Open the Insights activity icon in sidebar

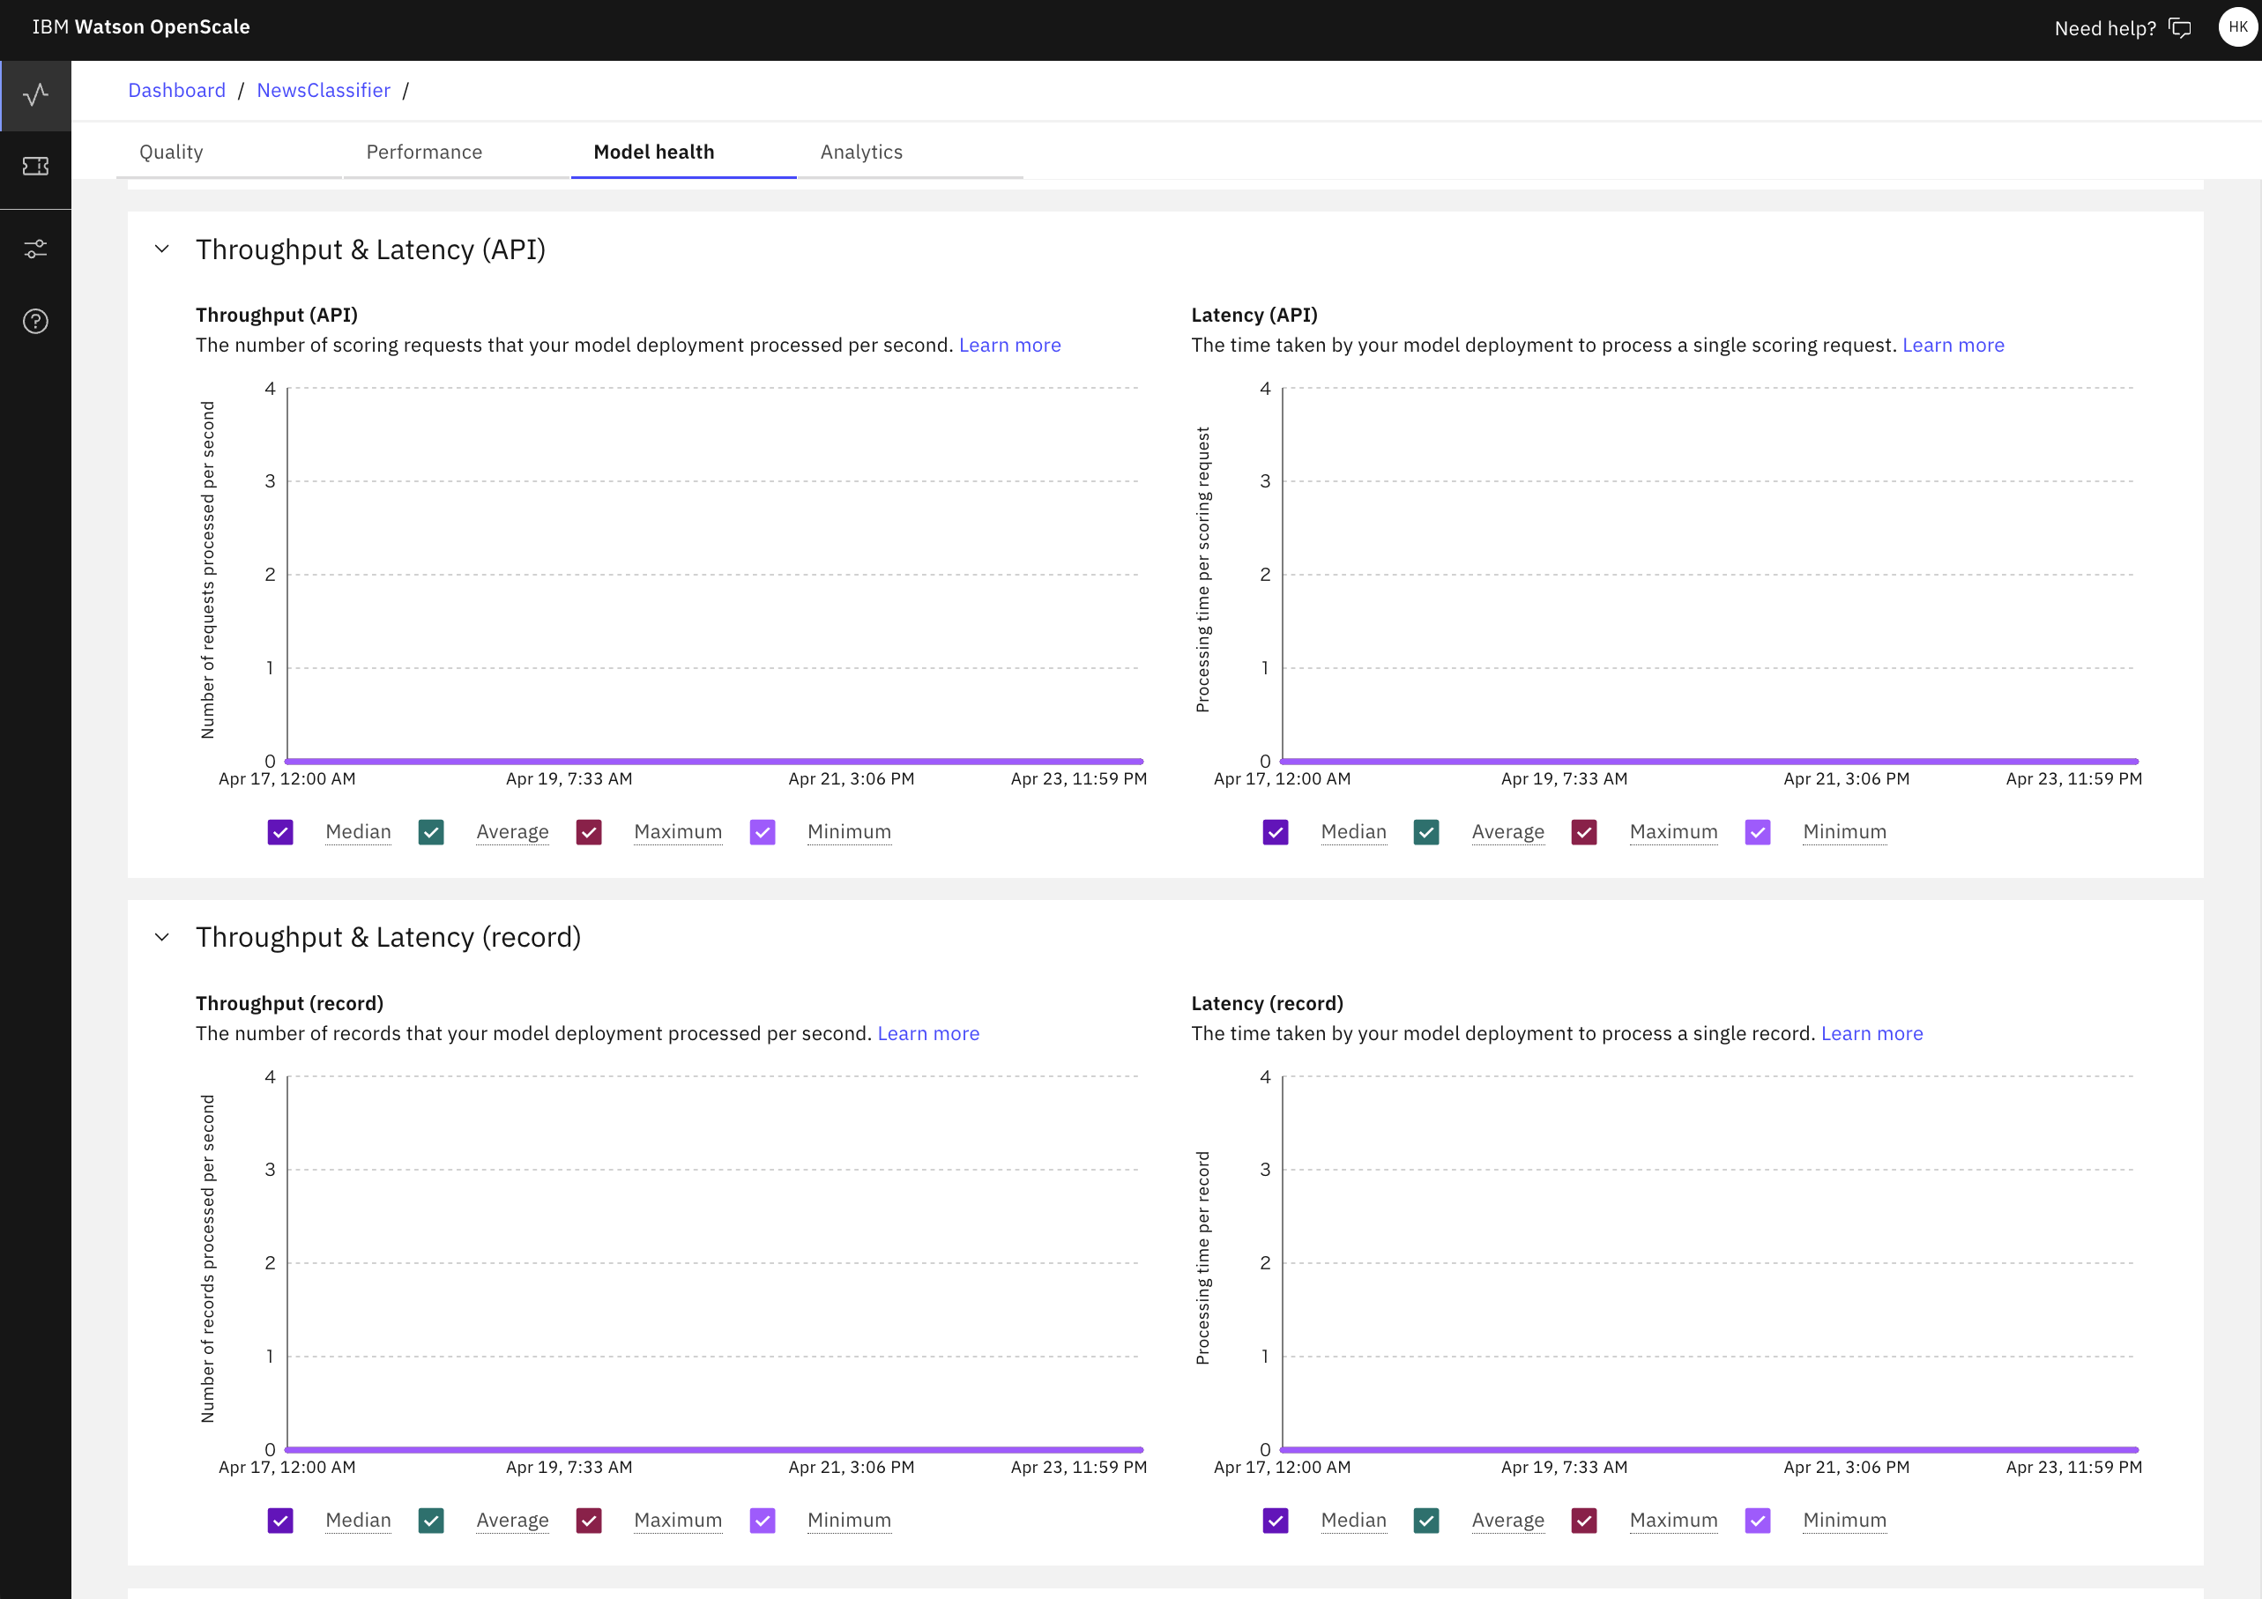35,94
